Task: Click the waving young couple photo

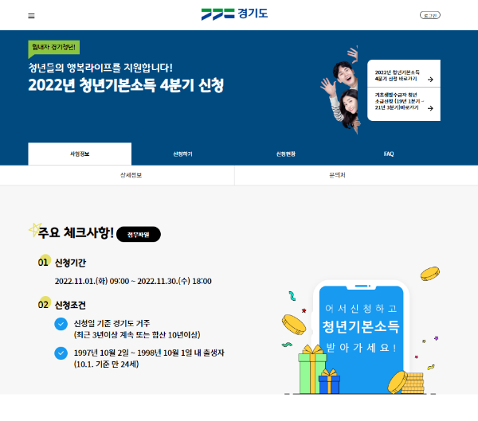Action: [340, 90]
